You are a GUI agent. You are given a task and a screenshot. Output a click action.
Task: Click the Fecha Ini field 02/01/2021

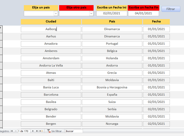point(112,13)
